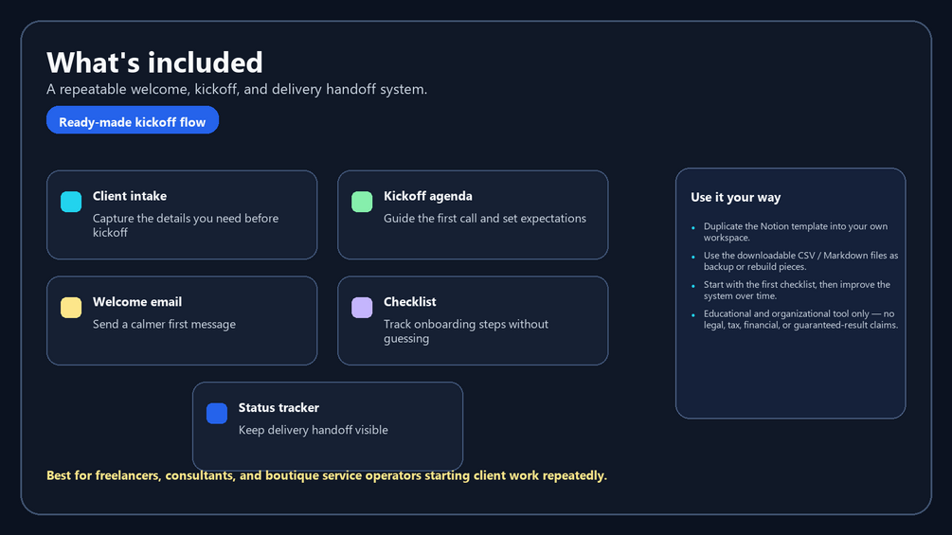Click the Ready-made kickoff flow button
The width and height of the screenshot is (952, 535).
tap(133, 120)
